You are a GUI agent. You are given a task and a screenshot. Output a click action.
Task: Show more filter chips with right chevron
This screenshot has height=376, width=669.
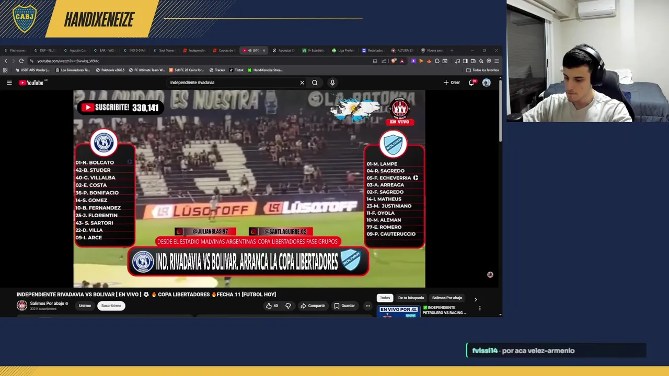click(x=476, y=299)
